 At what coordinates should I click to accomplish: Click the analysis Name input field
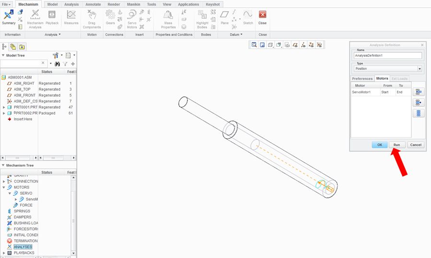(387, 56)
